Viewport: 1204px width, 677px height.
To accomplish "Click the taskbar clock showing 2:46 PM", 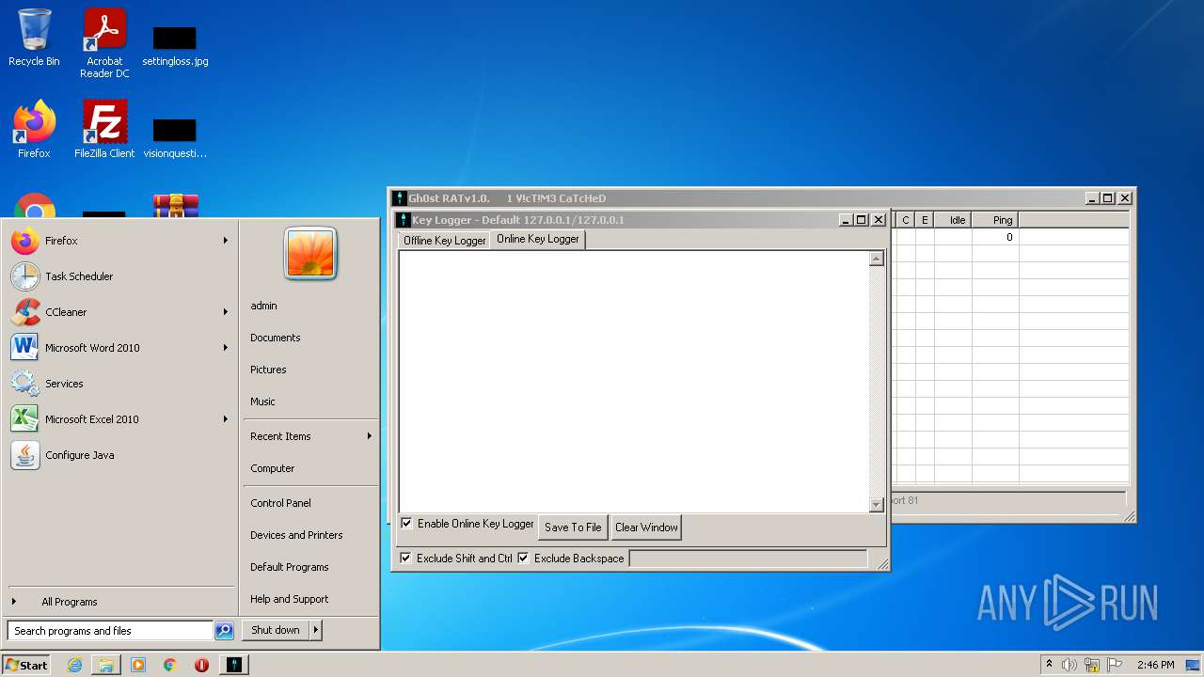I will (x=1155, y=665).
